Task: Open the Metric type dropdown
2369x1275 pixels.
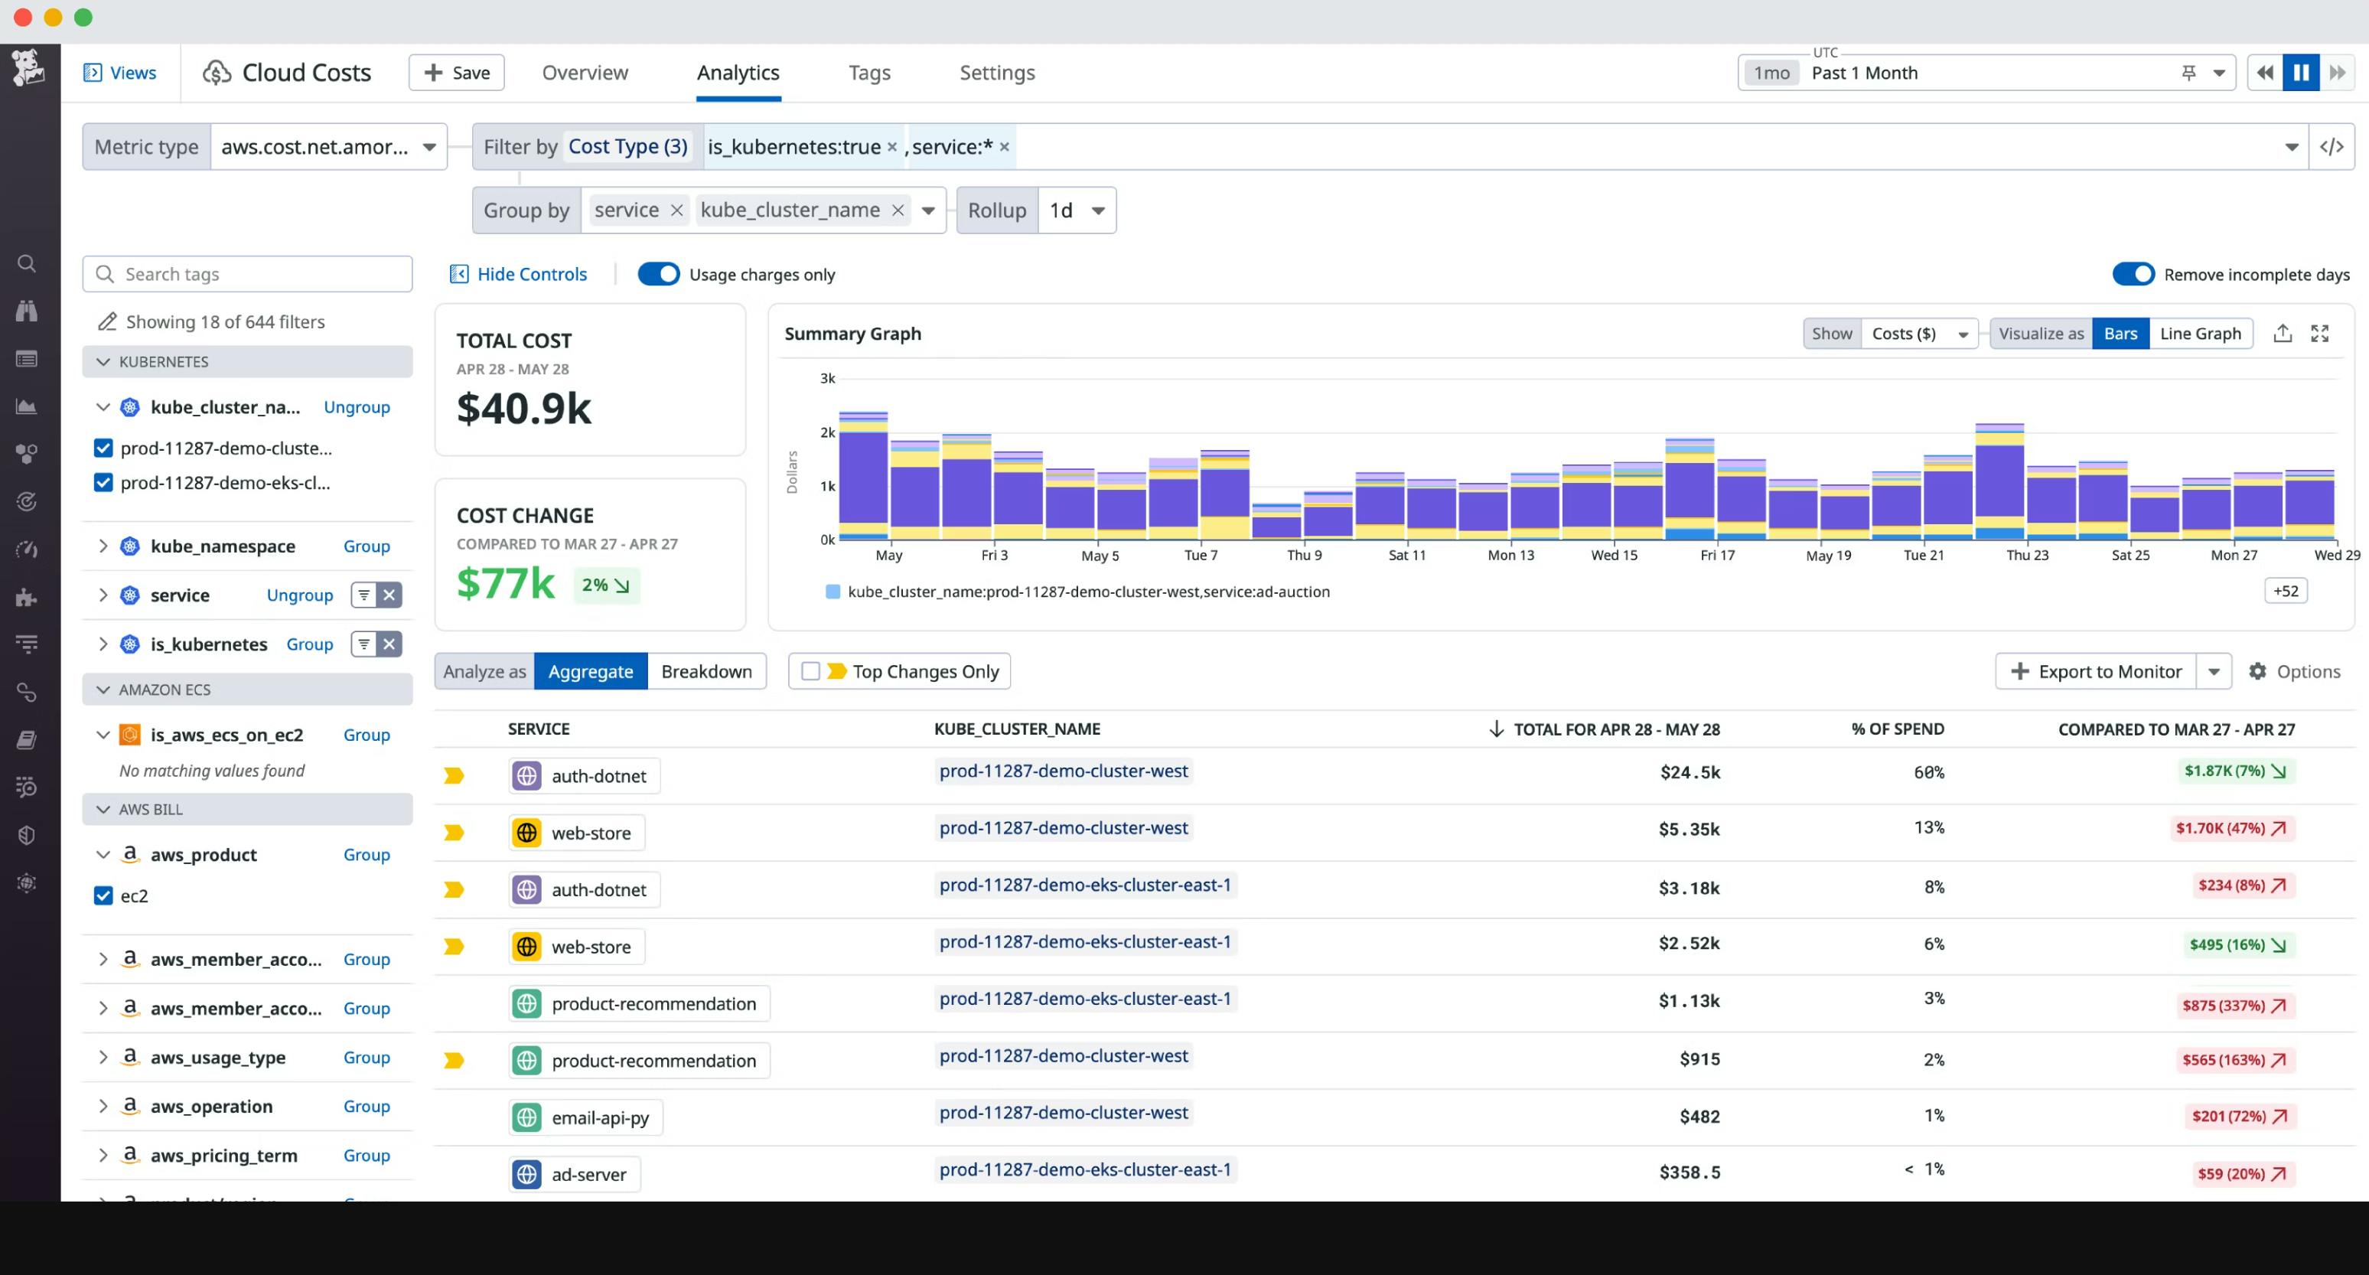Action: click(x=328, y=147)
